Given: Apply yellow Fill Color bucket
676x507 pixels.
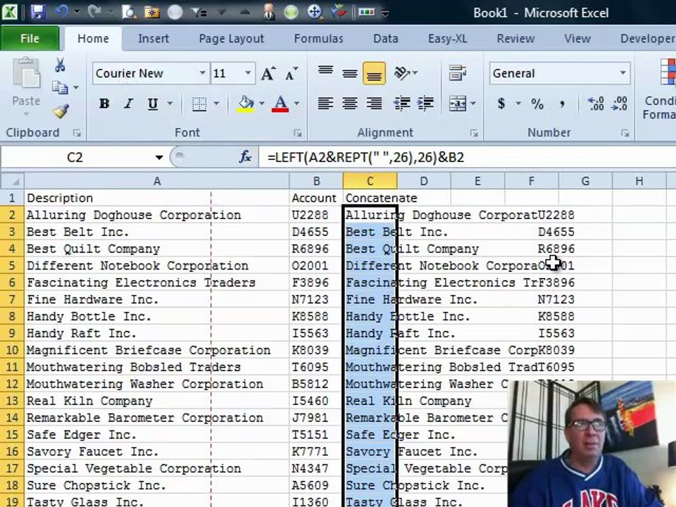Looking at the screenshot, I should click(x=246, y=104).
